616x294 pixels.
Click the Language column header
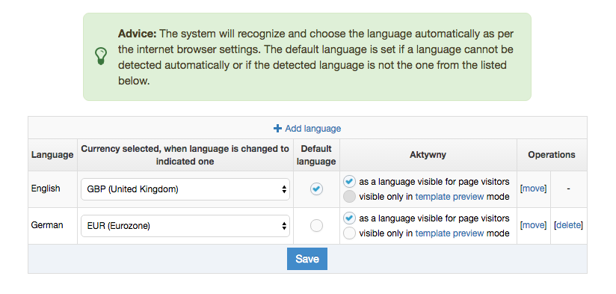[52, 154]
